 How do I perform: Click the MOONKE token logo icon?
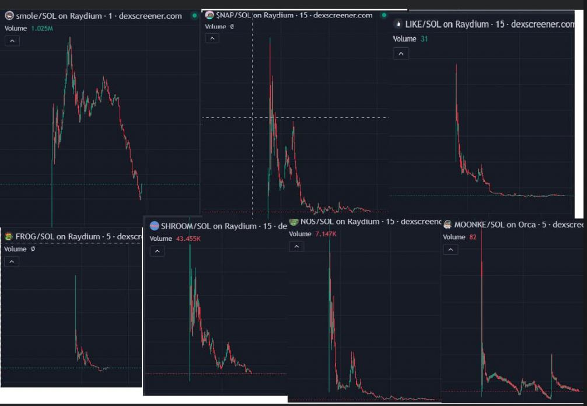point(448,225)
